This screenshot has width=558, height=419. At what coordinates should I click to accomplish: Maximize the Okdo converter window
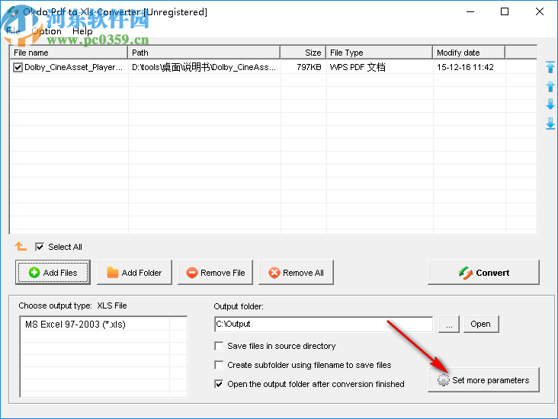click(505, 11)
